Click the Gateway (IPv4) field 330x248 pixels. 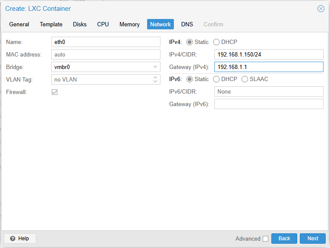click(x=269, y=67)
